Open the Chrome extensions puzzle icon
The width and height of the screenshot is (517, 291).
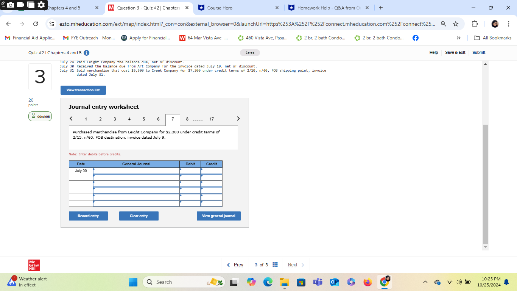pyautogui.click(x=475, y=23)
